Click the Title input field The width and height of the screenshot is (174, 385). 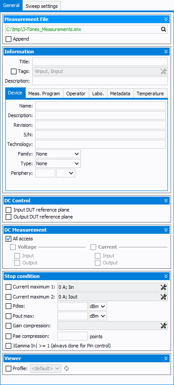click(100, 61)
